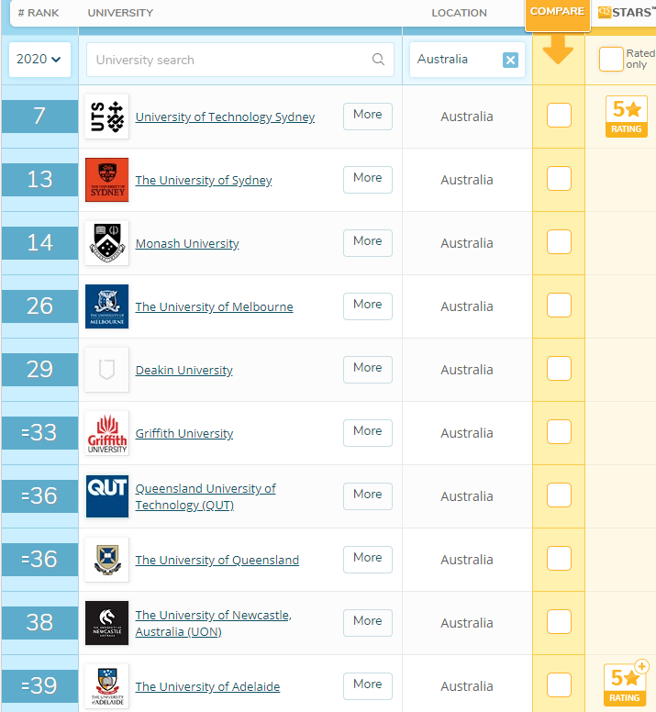The height and width of the screenshot is (712, 656).
Task: Click the Monash University crest logo
Action: 106,243
